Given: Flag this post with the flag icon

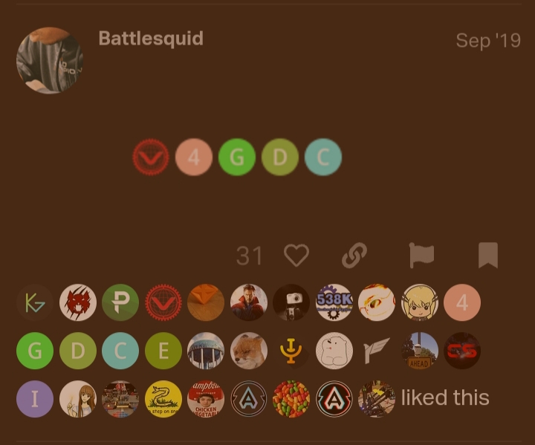Looking at the screenshot, I should pyautogui.click(x=421, y=256).
